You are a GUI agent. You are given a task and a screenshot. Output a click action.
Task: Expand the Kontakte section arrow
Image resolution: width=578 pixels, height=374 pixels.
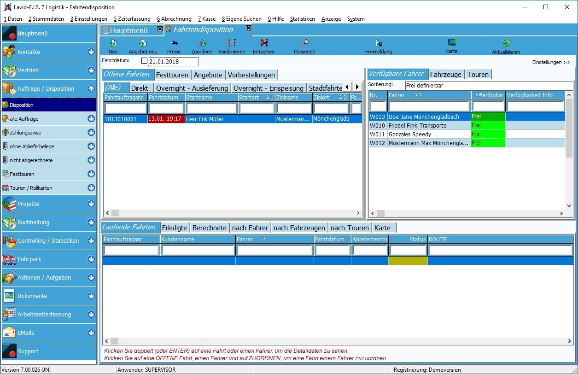click(x=91, y=52)
